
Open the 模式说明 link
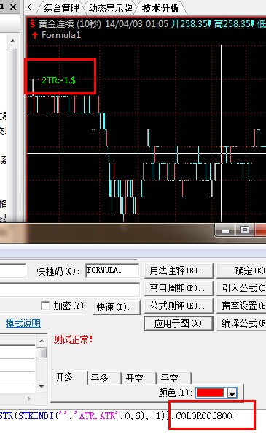point(23,323)
